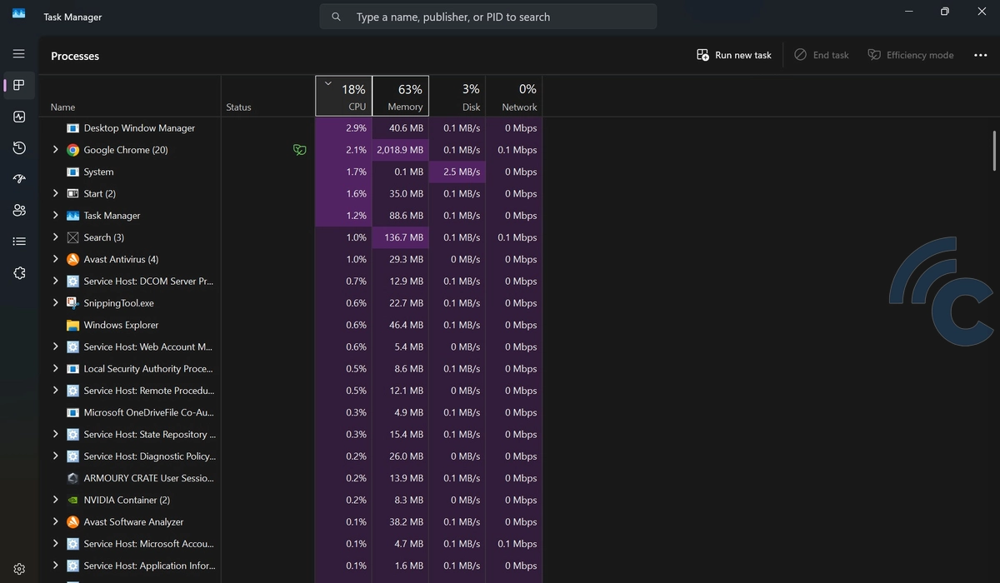
Task: Sort processes by the CPU column
Action: coord(343,97)
